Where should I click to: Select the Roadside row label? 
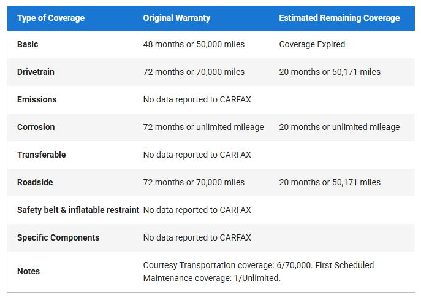point(35,182)
